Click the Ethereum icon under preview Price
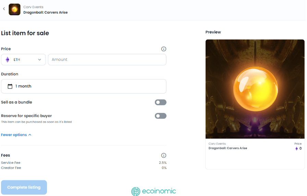 coord(296,148)
